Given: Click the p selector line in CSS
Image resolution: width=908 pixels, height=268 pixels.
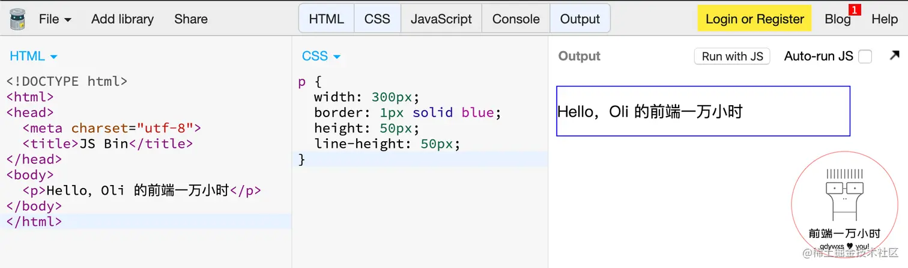Looking at the screenshot, I should (x=310, y=81).
